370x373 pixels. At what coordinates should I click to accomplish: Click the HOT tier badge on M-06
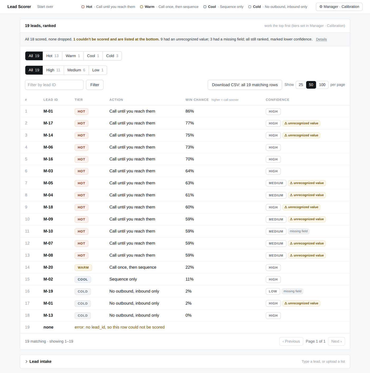[81, 147]
